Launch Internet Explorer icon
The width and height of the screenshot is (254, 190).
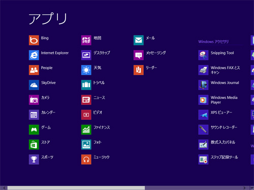click(x=34, y=55)
